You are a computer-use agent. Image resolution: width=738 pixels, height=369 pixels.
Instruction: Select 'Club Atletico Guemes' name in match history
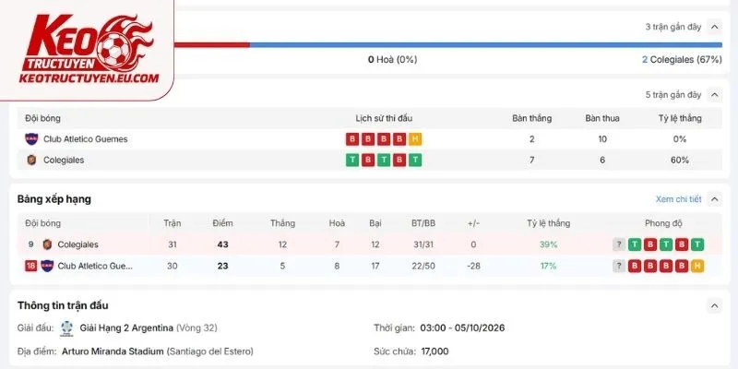[86, 139]
